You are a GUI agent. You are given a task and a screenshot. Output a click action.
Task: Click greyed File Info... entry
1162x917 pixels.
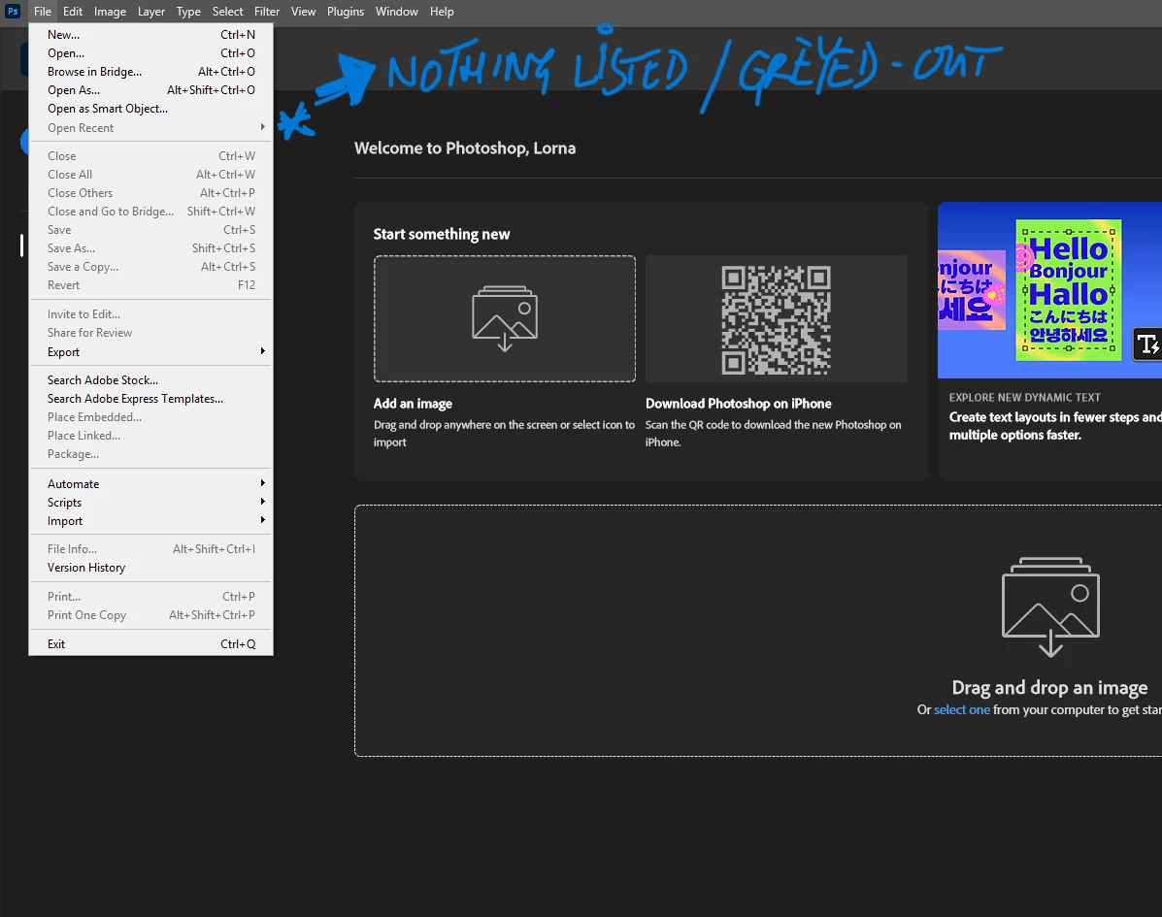151,549
